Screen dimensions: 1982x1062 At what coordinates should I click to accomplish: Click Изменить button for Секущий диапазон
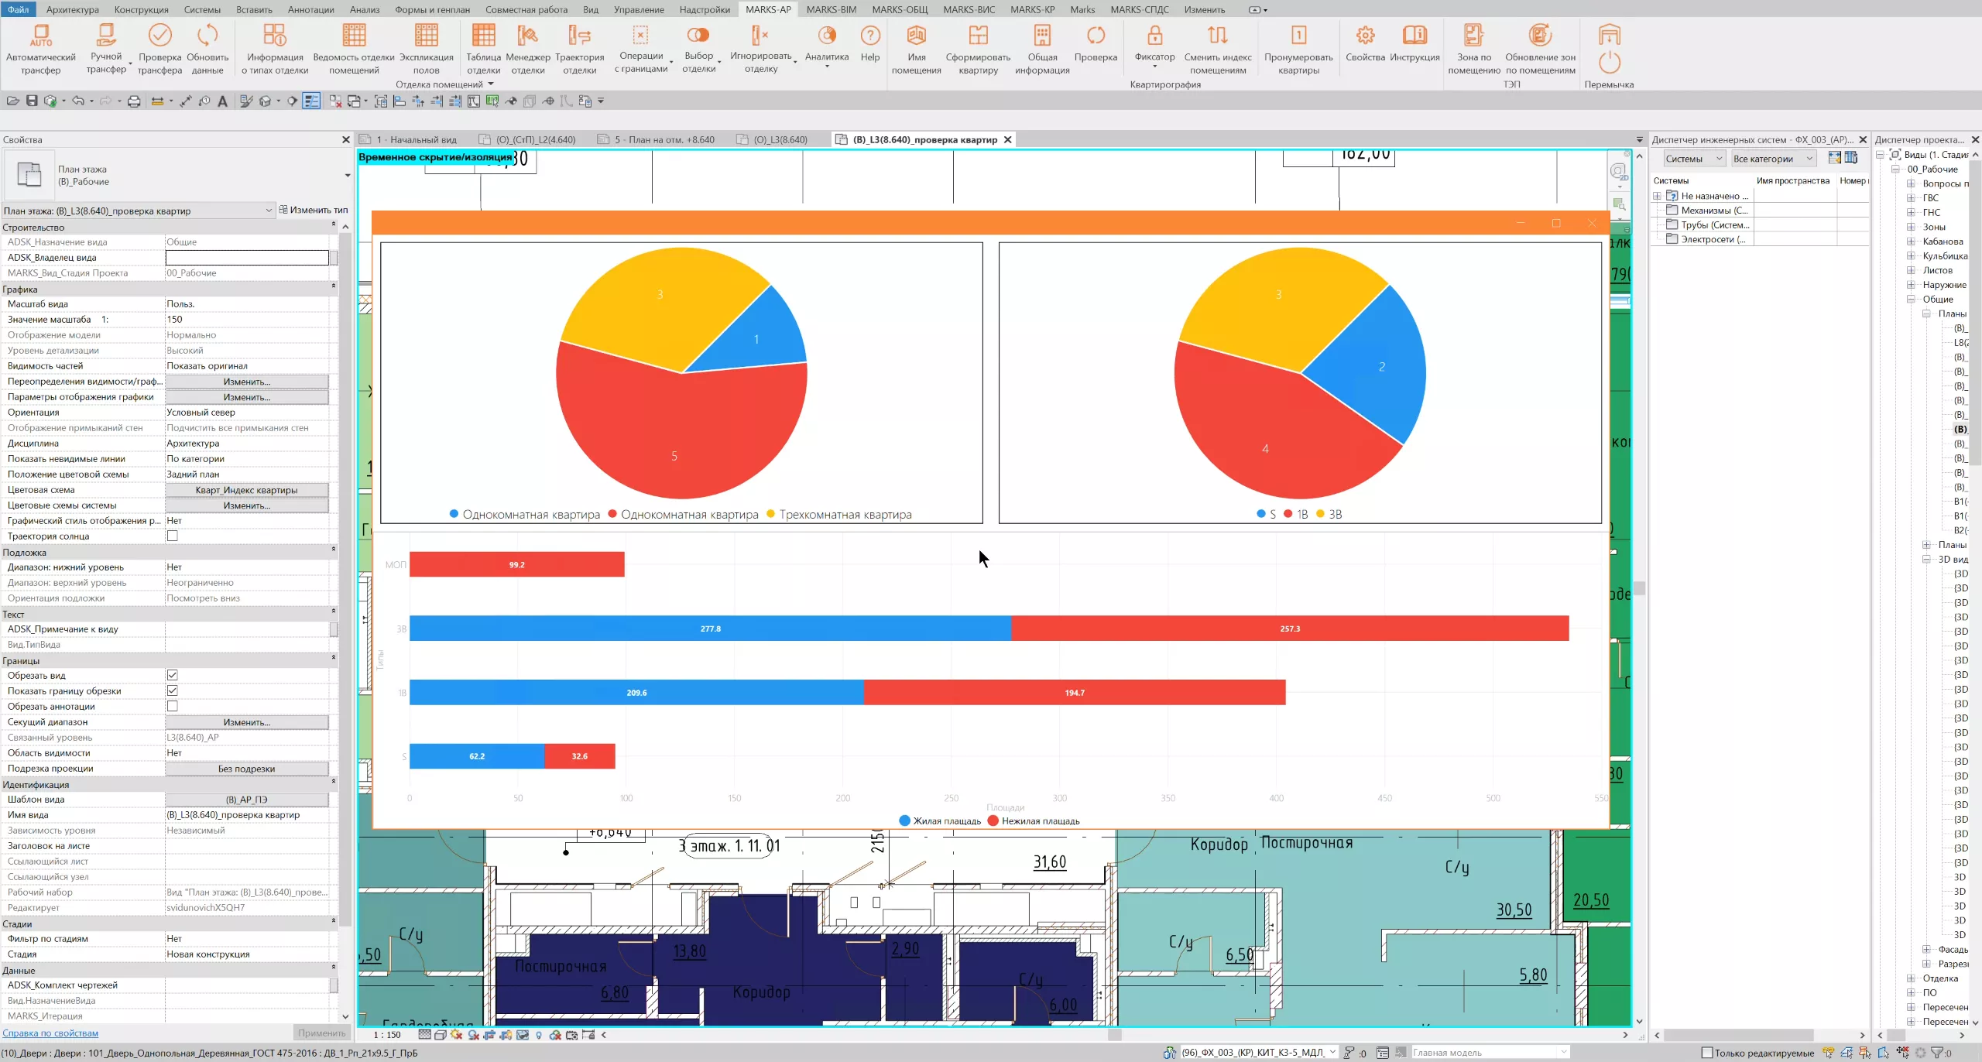pyautogui.click(x=246, y=722)
